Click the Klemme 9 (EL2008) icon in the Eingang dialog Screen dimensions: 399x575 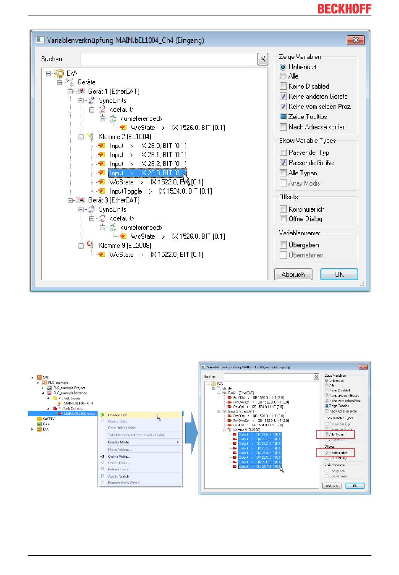point(91,246)
